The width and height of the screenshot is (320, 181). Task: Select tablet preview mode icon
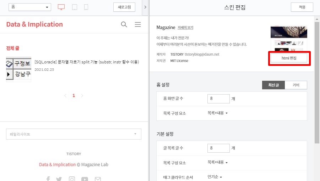click(x=75, y=7)
